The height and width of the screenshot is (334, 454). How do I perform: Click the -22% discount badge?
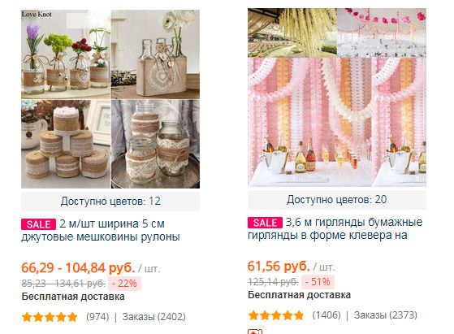(x=124, y=284)
